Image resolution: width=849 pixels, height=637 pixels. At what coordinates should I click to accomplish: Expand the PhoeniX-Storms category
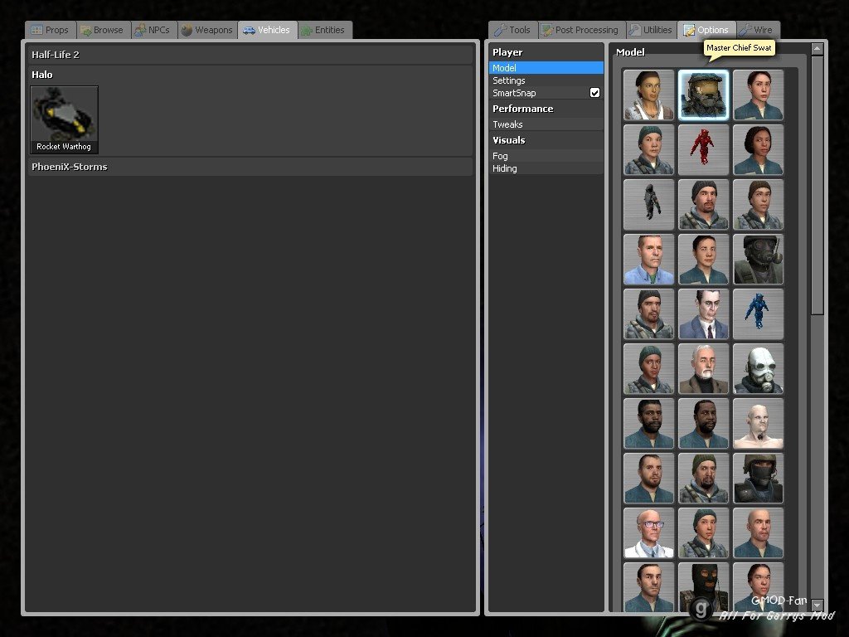(250, 167)
